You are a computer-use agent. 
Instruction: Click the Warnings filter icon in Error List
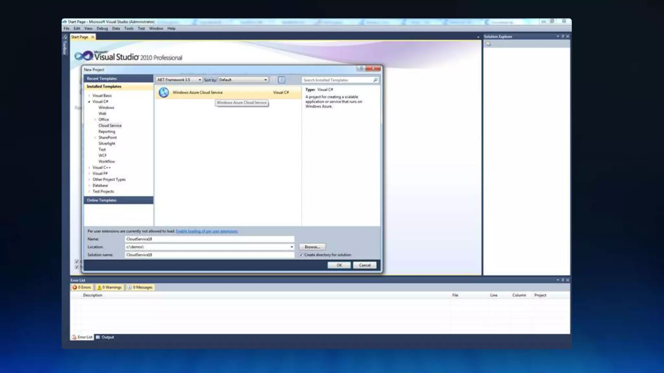(x=99, y=288)
